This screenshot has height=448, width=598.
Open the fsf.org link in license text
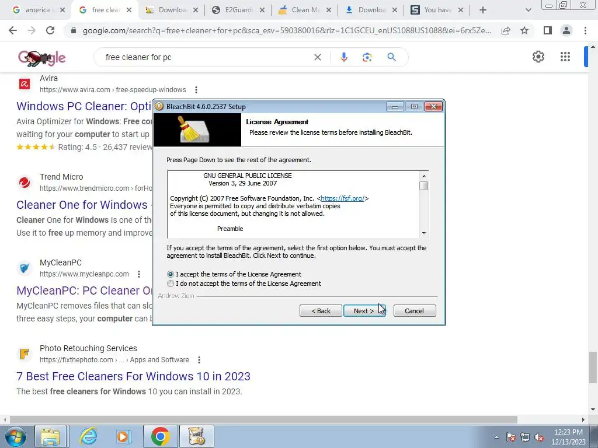point(342,198)
